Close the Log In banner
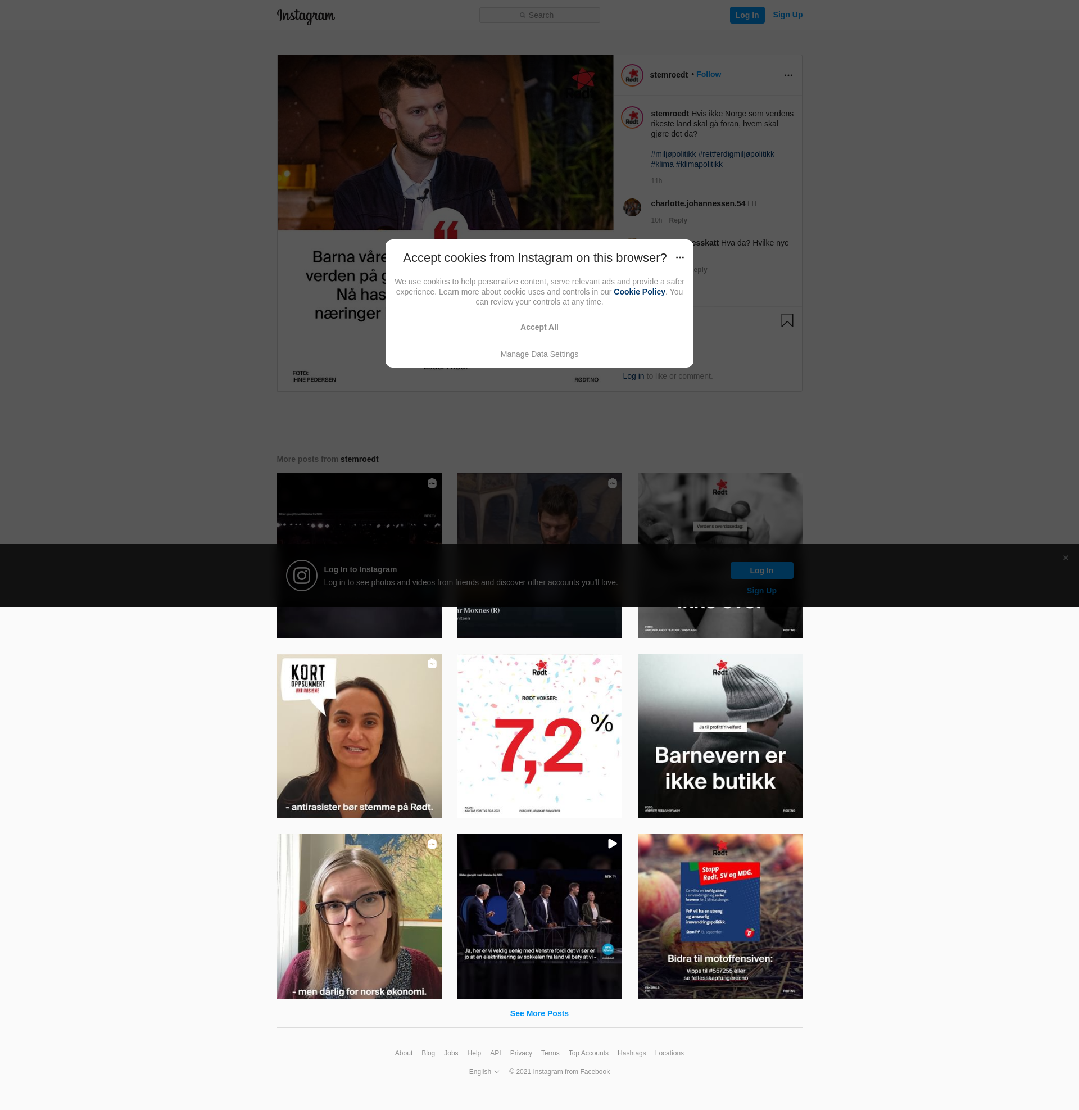1079x1110 pixels. (x=1065, y=558)
